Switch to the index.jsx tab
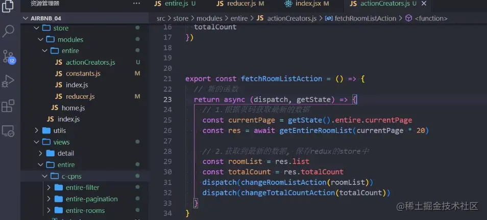Image resolution: width=487 pixels, height=220 pixels. 307,4
